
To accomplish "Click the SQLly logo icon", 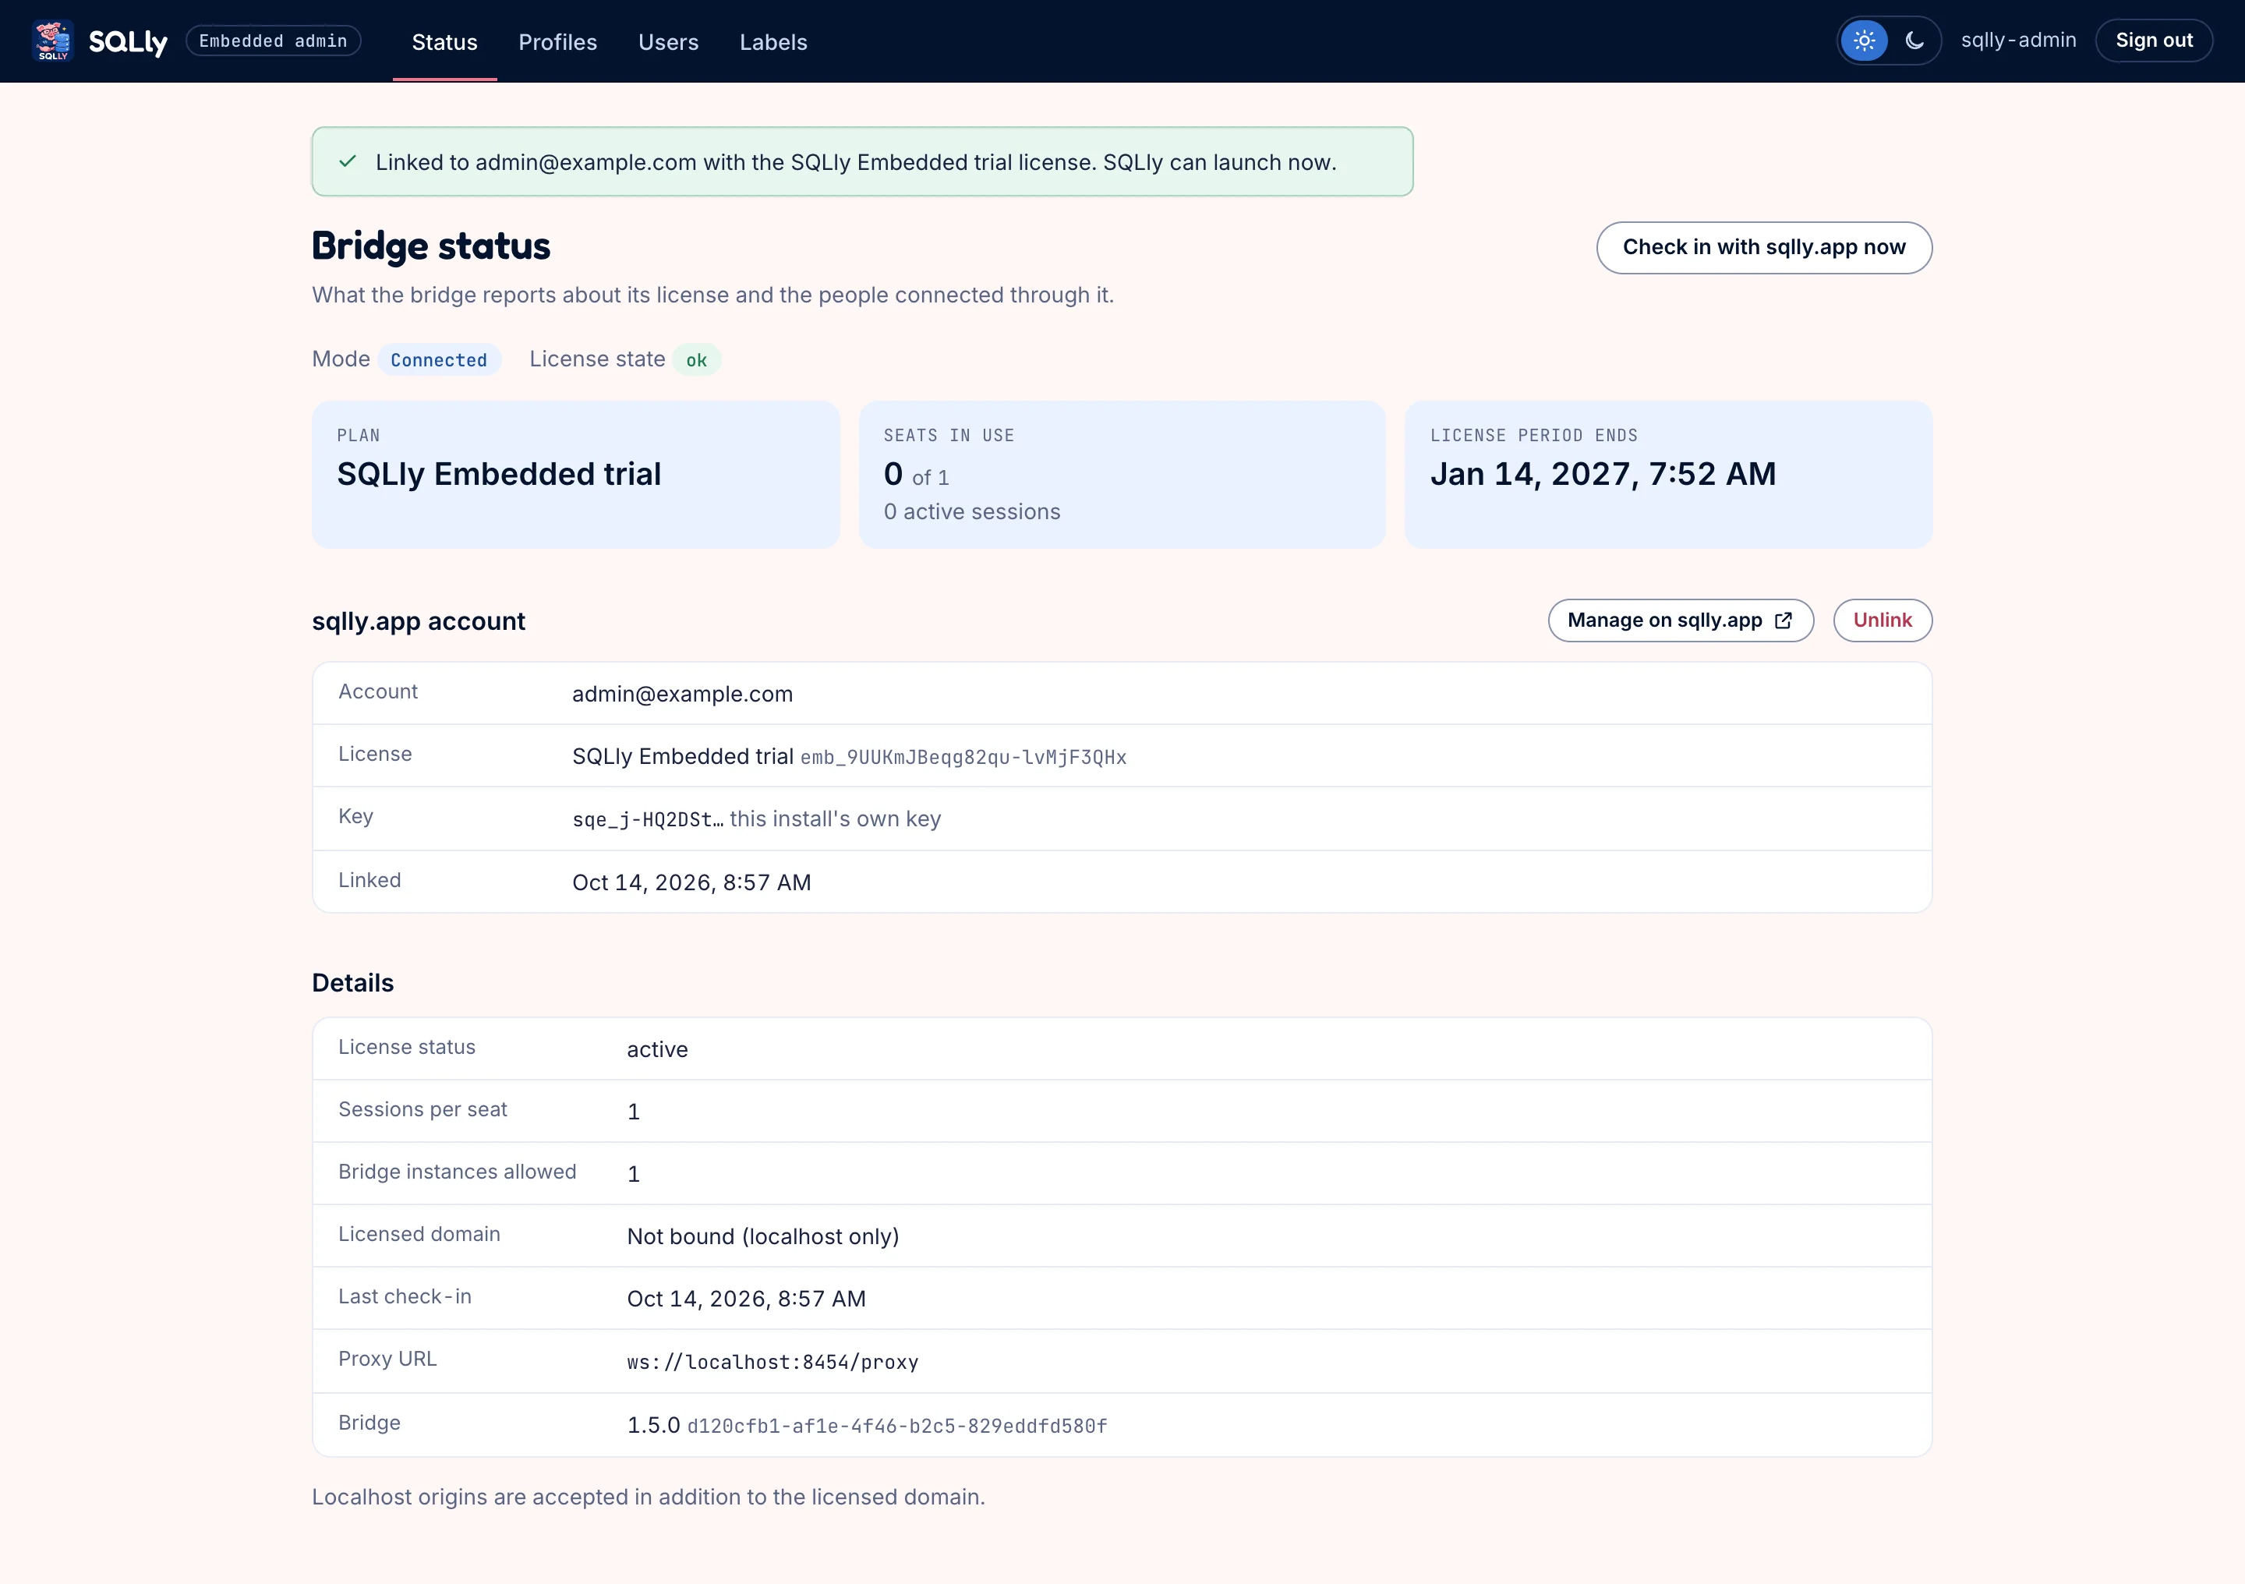I will pos(51,41).
